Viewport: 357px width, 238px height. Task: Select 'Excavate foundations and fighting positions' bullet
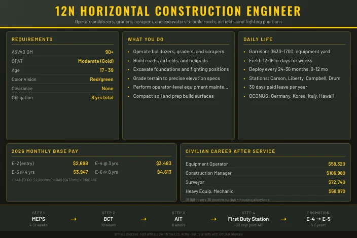tap(181, 69)
